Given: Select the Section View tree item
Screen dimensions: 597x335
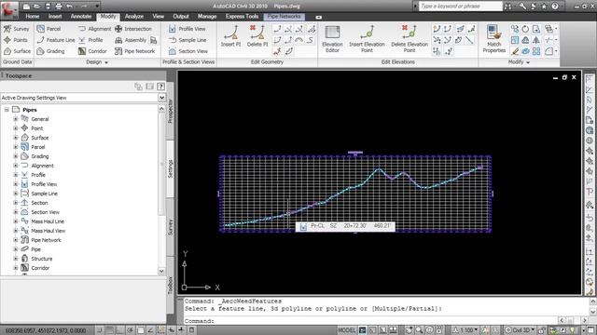Looking at the screenshot, I should [45, 212].
